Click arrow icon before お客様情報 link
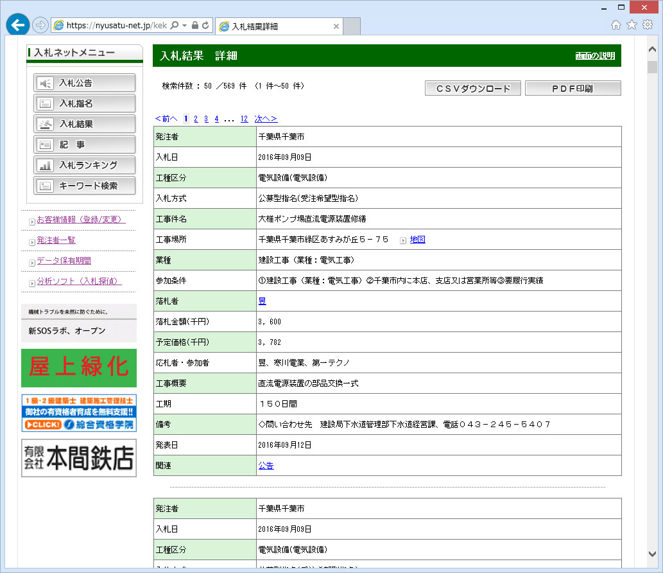Image resolution: width=663 pixels, height=573 pixels. coord(31,222)
